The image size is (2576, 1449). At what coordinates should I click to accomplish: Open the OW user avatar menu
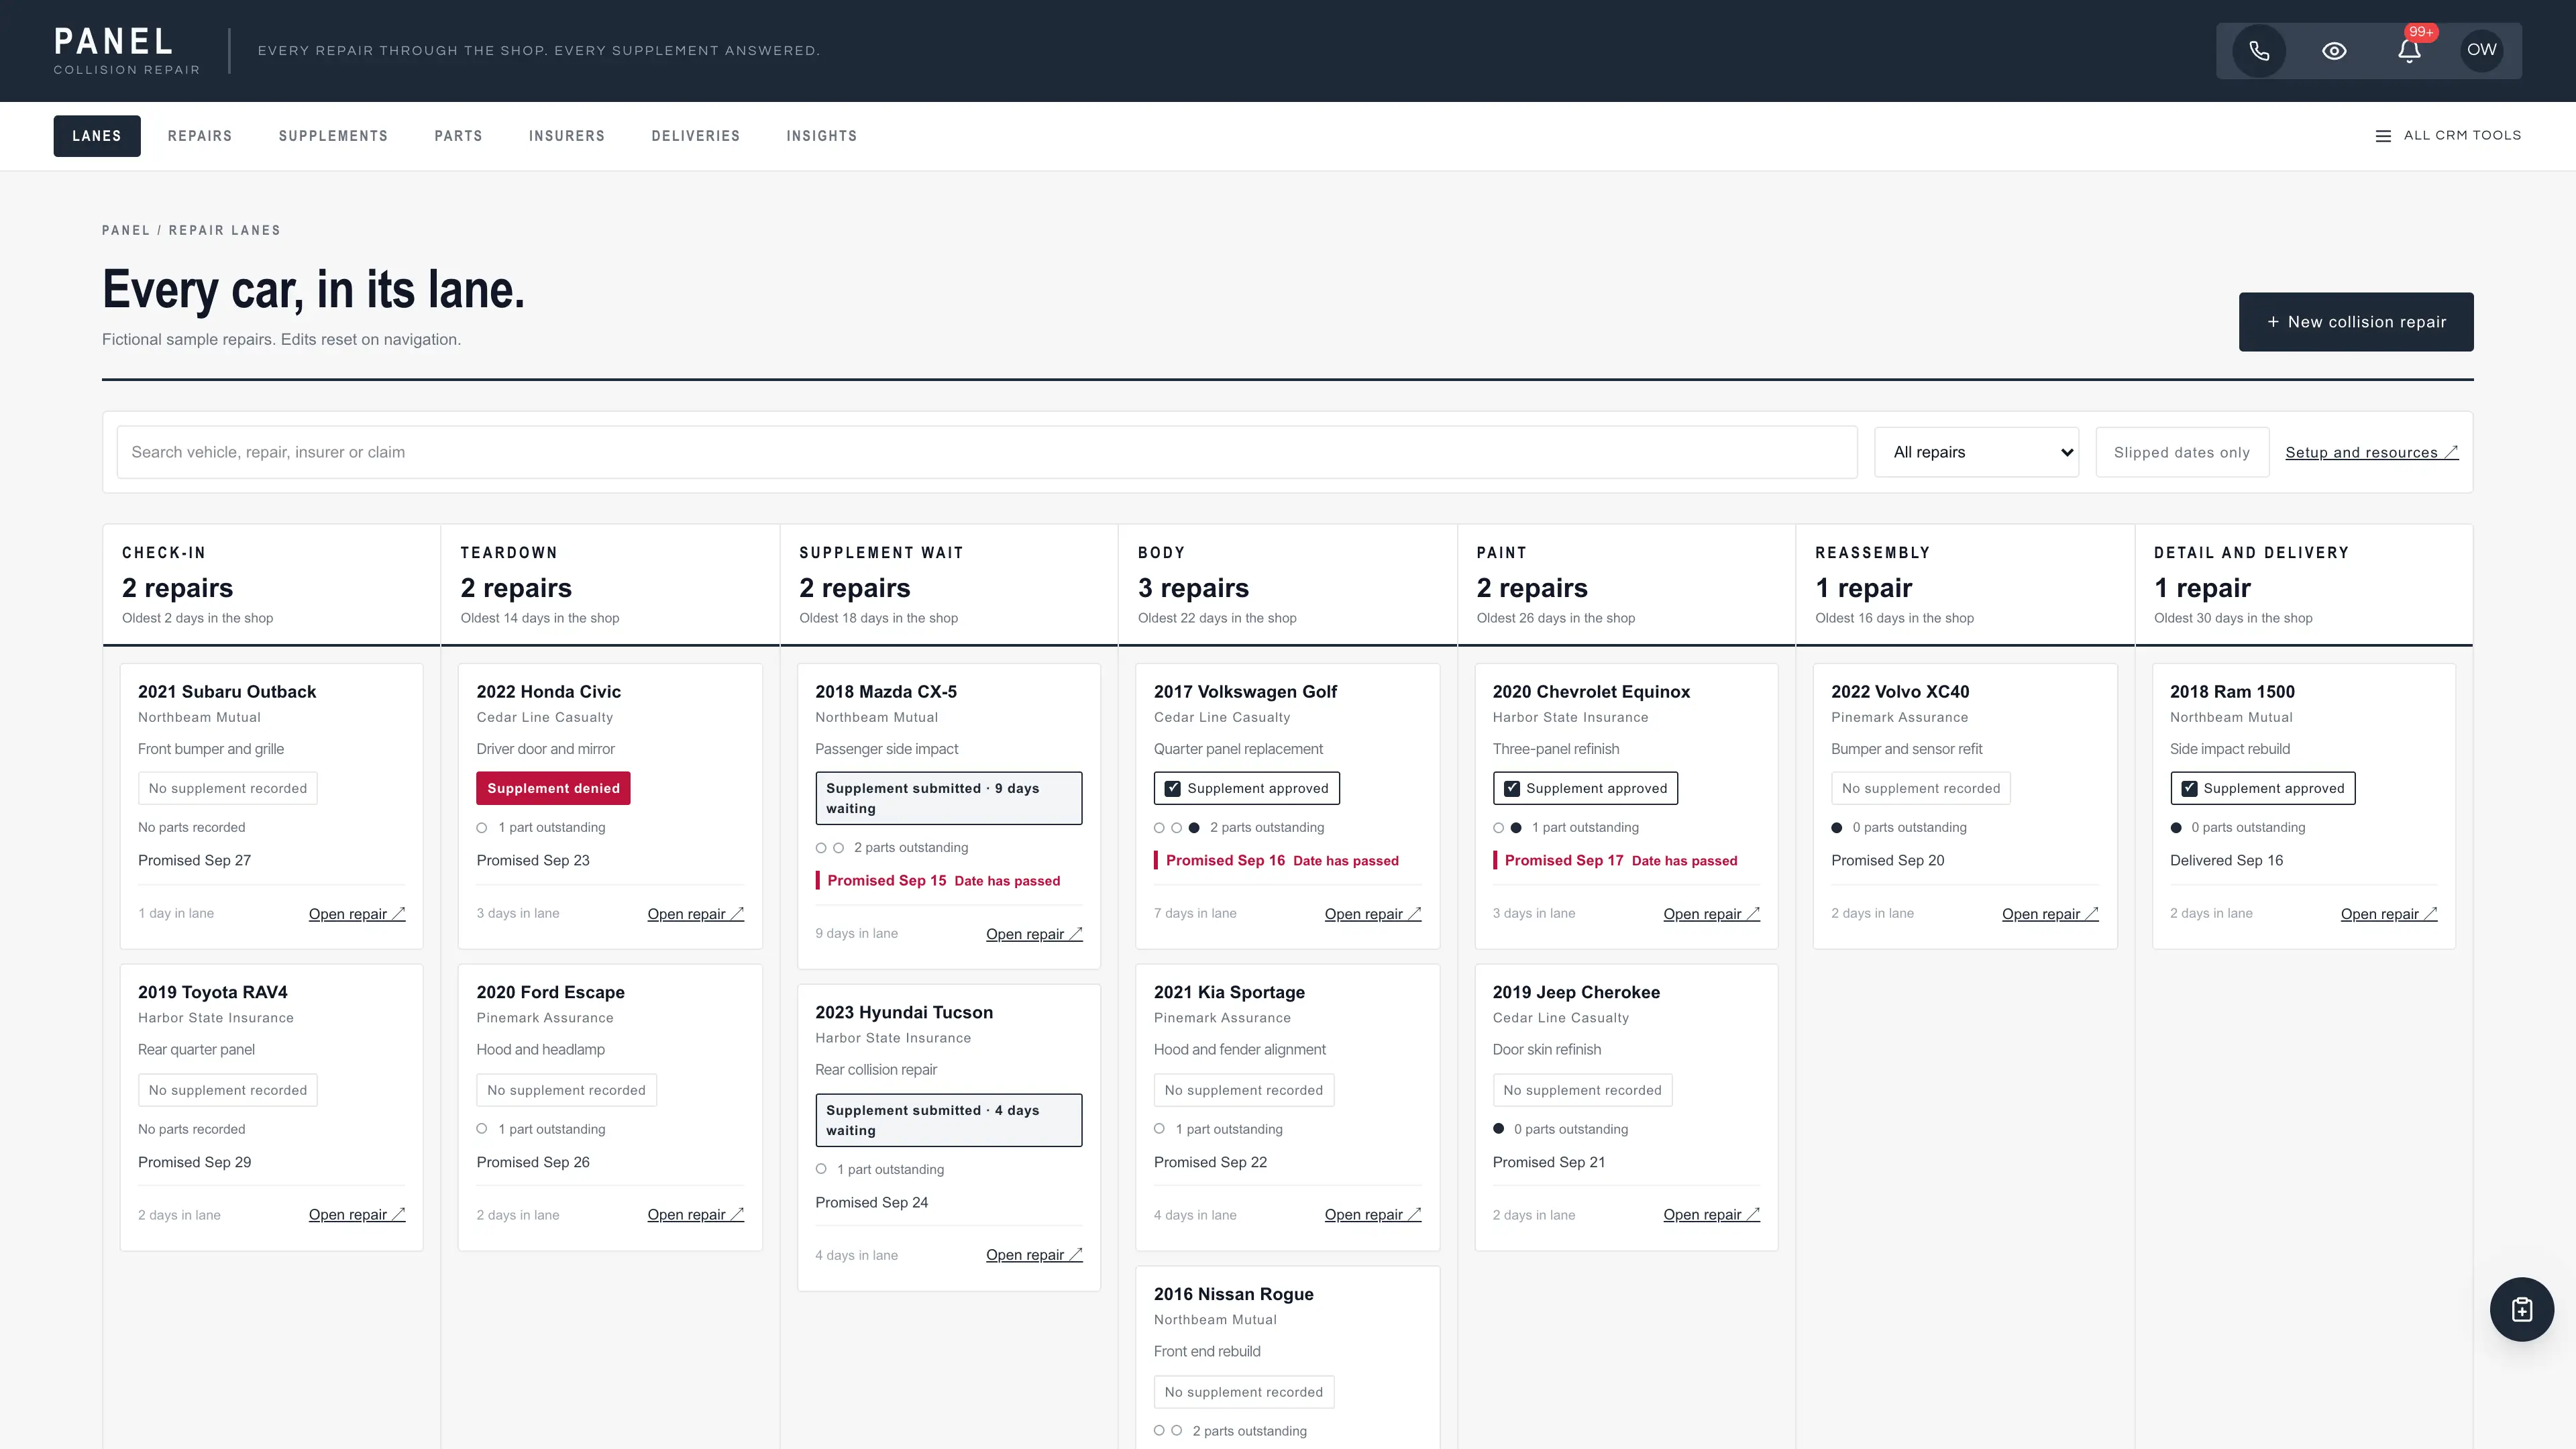tap(2482, 50)
